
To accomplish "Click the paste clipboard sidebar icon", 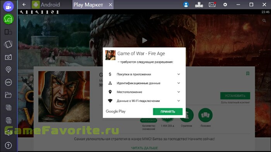I will tap(9, 120).
